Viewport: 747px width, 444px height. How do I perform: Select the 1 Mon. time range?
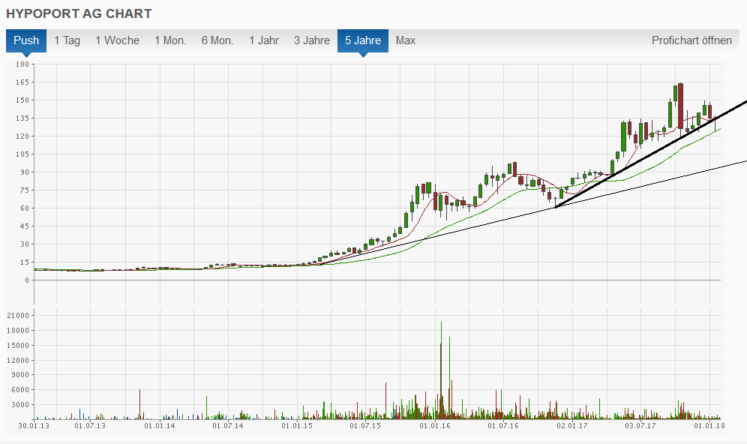coord(170,40)
